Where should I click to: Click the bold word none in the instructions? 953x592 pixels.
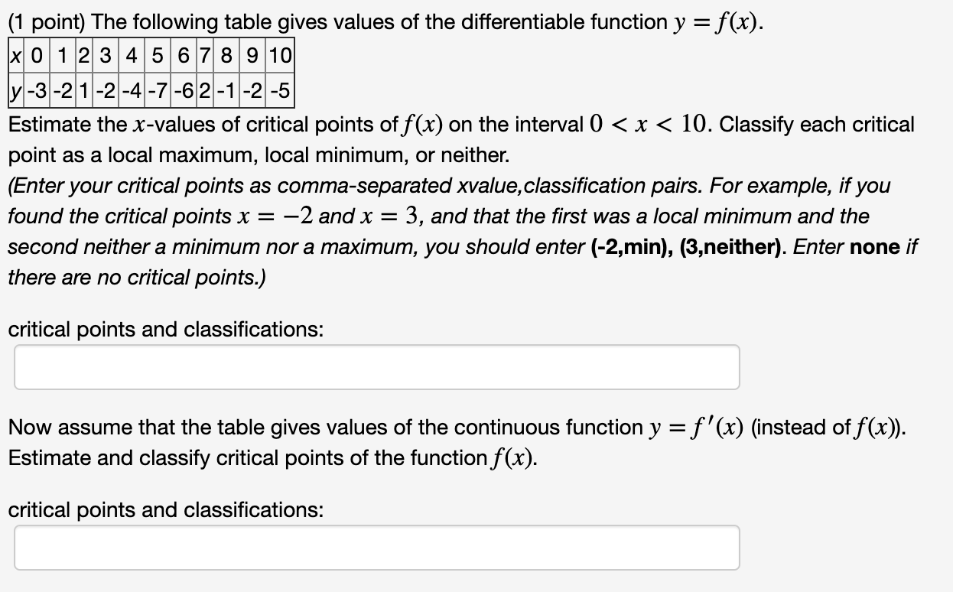(867, 246)
